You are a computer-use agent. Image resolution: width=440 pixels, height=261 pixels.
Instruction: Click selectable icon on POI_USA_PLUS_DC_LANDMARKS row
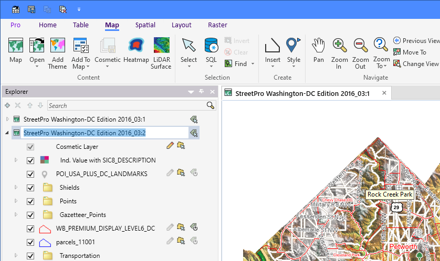click(181, 172)
